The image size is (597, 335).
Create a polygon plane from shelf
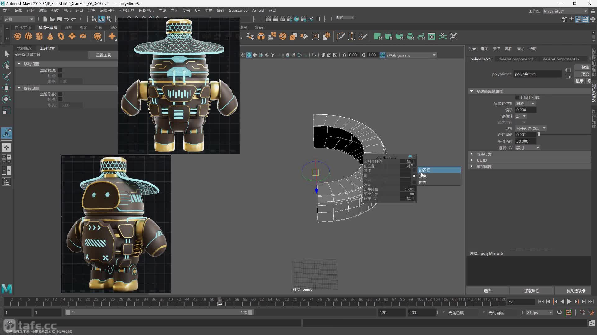(x=72, y=36)
